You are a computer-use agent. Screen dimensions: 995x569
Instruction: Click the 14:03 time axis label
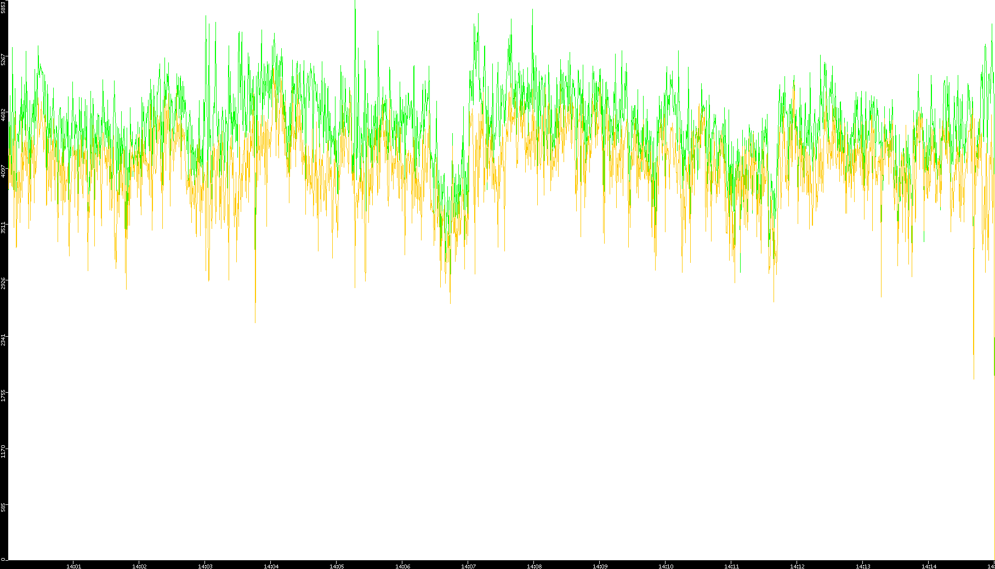coord(205,566)
